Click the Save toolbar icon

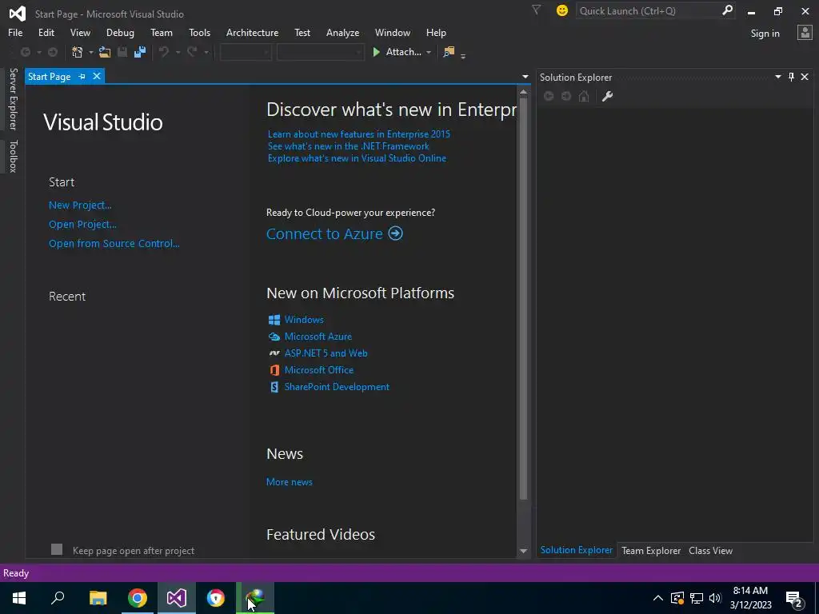122,52
